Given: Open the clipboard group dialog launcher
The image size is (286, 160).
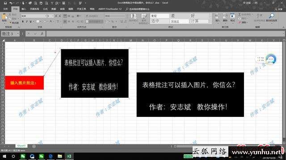Looking at the screenshot, I should (x=19, y=27).
